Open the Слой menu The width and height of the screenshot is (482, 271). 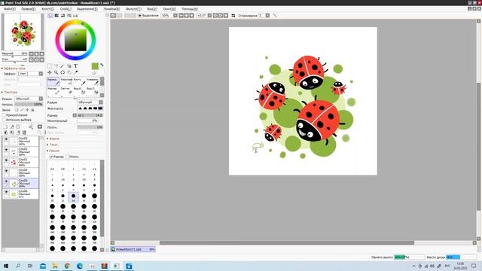coord(66,9)
